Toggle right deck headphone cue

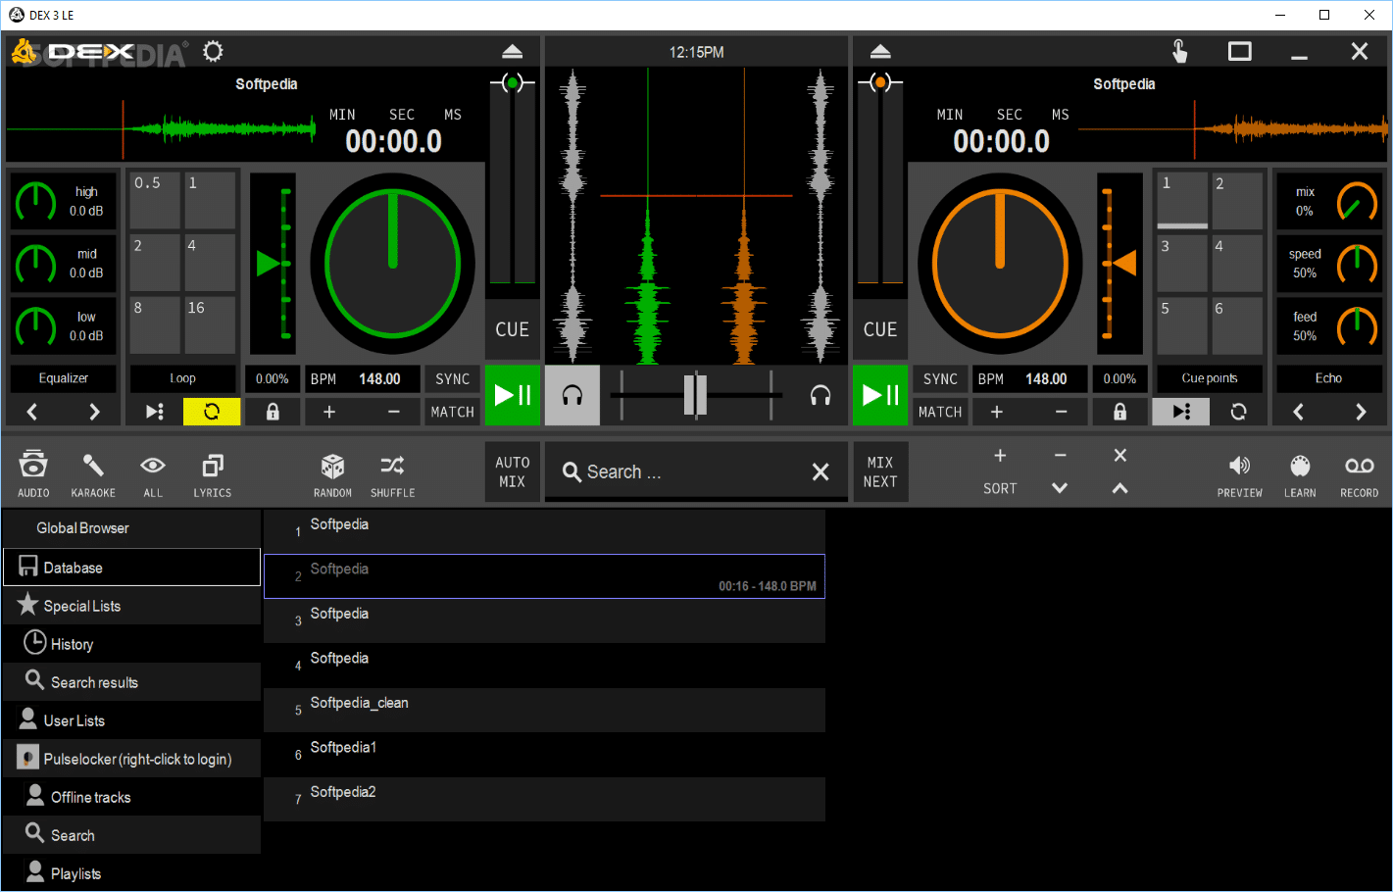821,395
